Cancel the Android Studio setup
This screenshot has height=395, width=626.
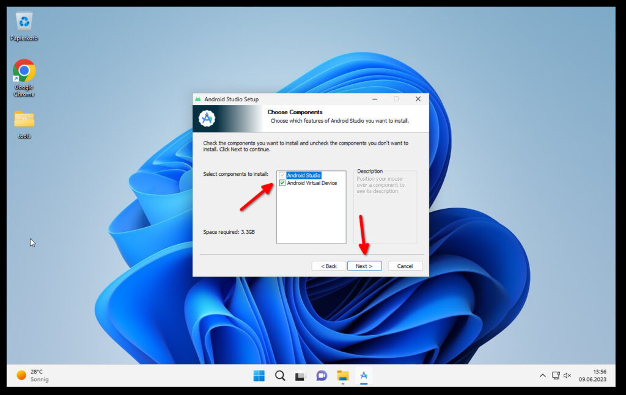coord(405,266)
